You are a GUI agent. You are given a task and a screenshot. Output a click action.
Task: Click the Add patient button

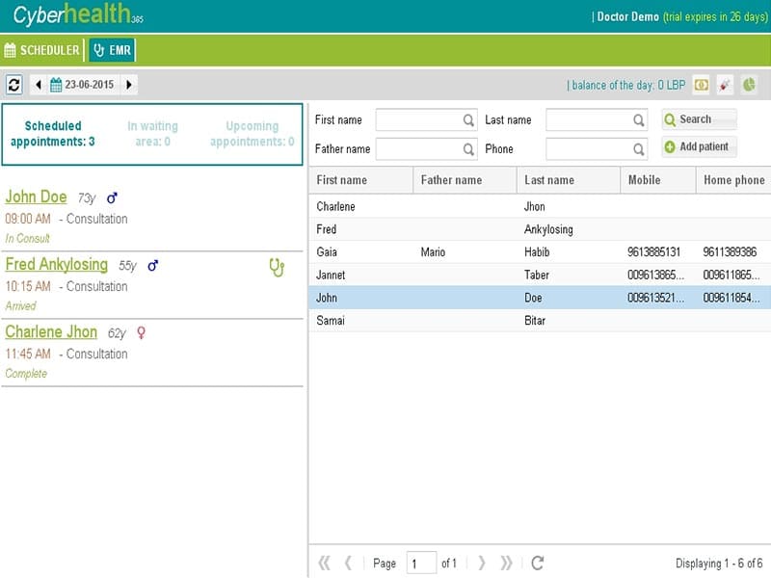coord(699,146)
